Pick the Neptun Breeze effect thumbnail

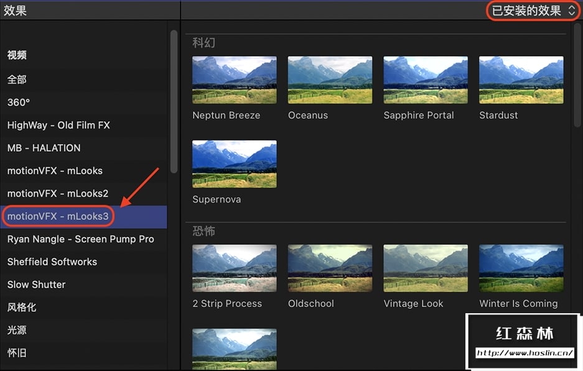click(x=234, y=80)
